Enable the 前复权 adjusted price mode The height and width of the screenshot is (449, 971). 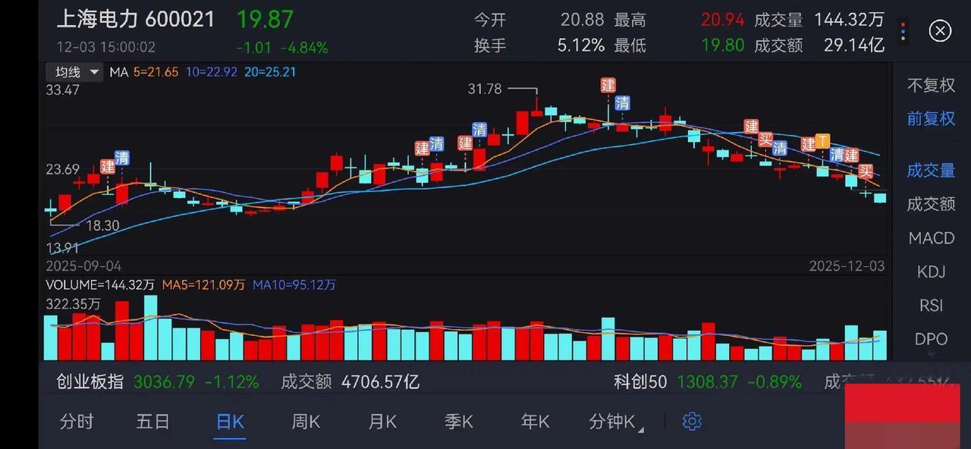click(x=931, y=118)
